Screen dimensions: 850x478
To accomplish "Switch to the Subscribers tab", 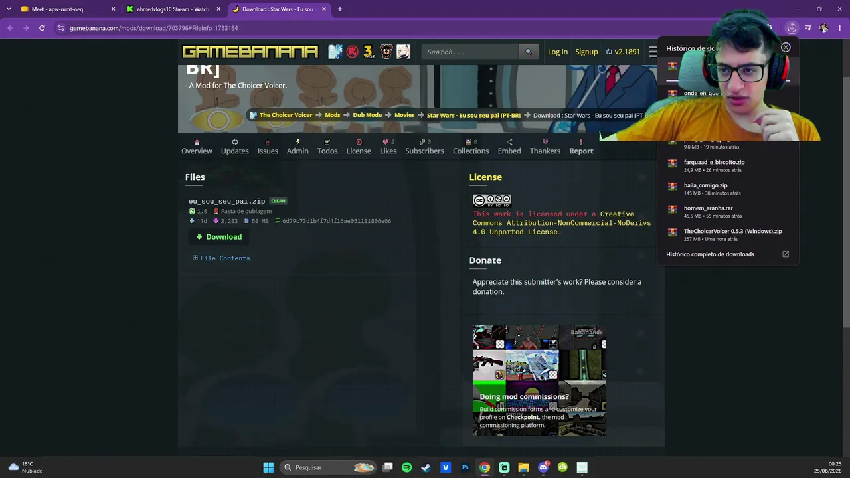I will pyautogui.click(x=424, y=147).
